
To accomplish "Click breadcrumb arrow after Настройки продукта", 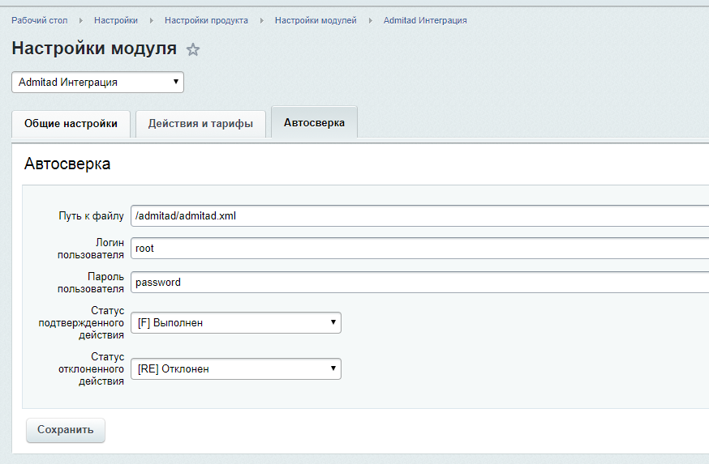I will (261, 20).
